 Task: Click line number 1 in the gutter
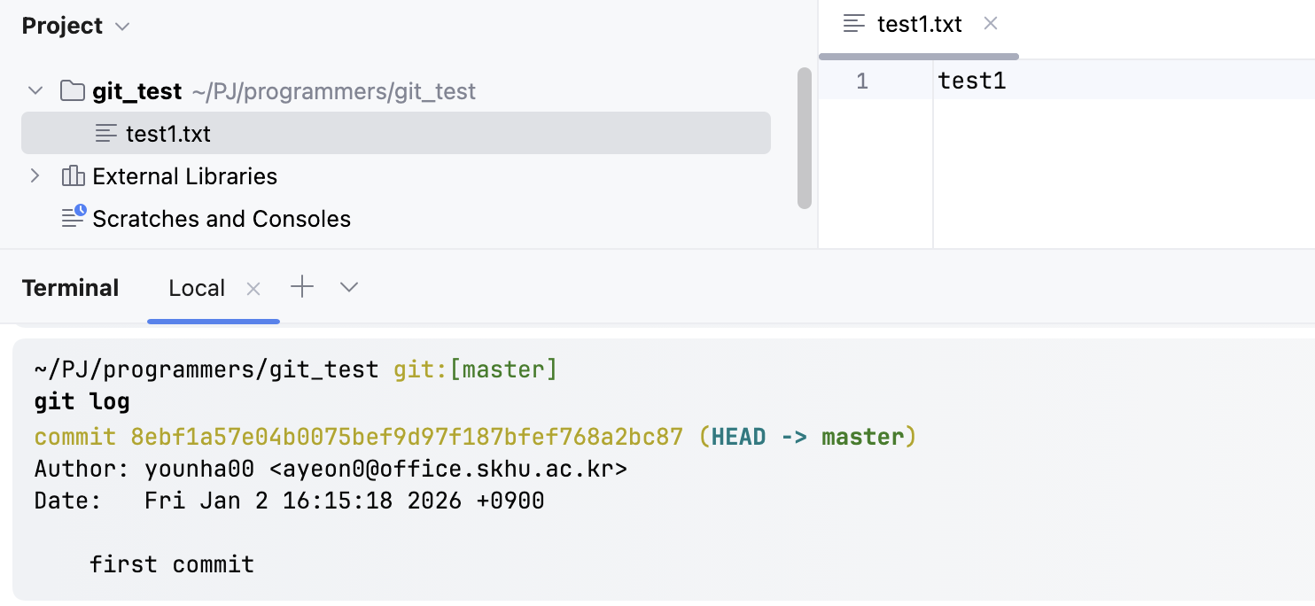coord(862,82)
